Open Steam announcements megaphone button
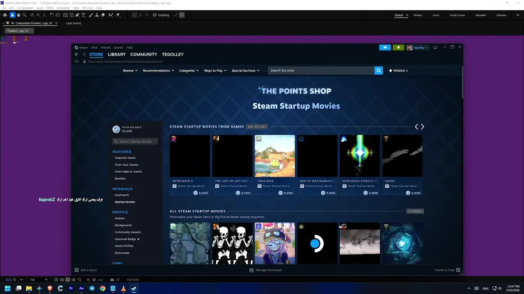 click(x=385, y=47)
